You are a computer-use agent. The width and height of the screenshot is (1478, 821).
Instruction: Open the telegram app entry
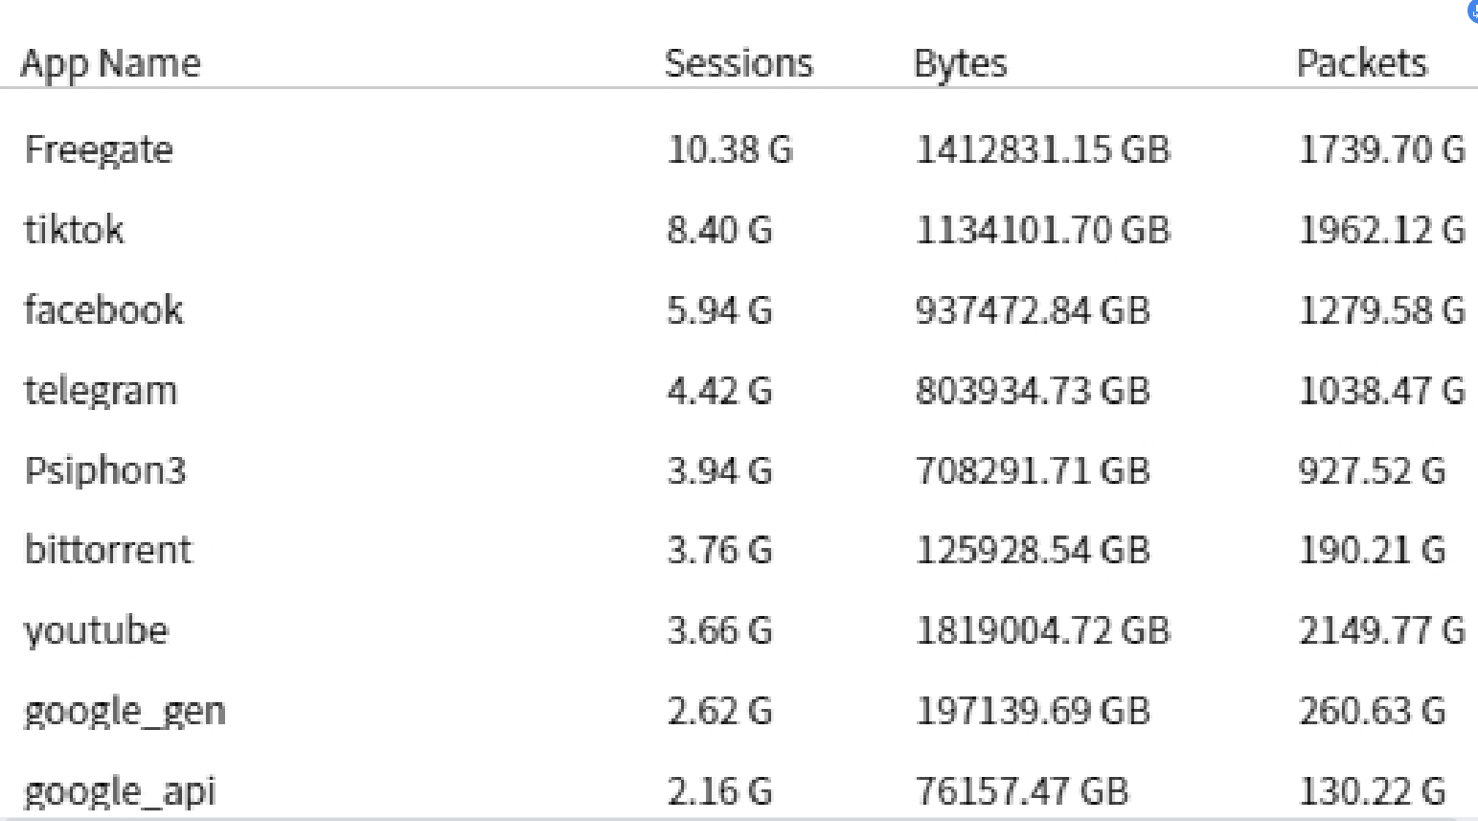(101, 391)
